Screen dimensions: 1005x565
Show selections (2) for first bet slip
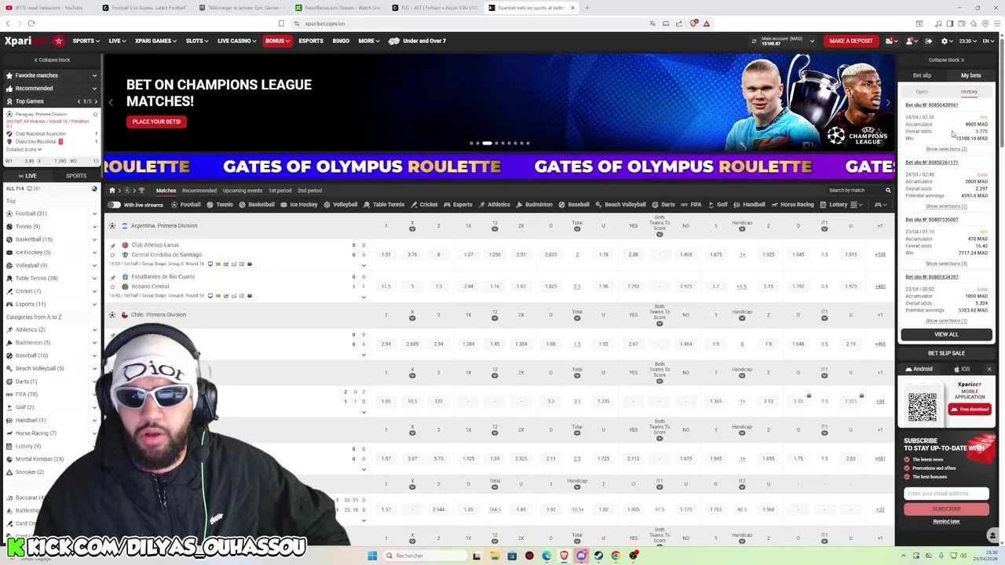[x=946, y=149]
